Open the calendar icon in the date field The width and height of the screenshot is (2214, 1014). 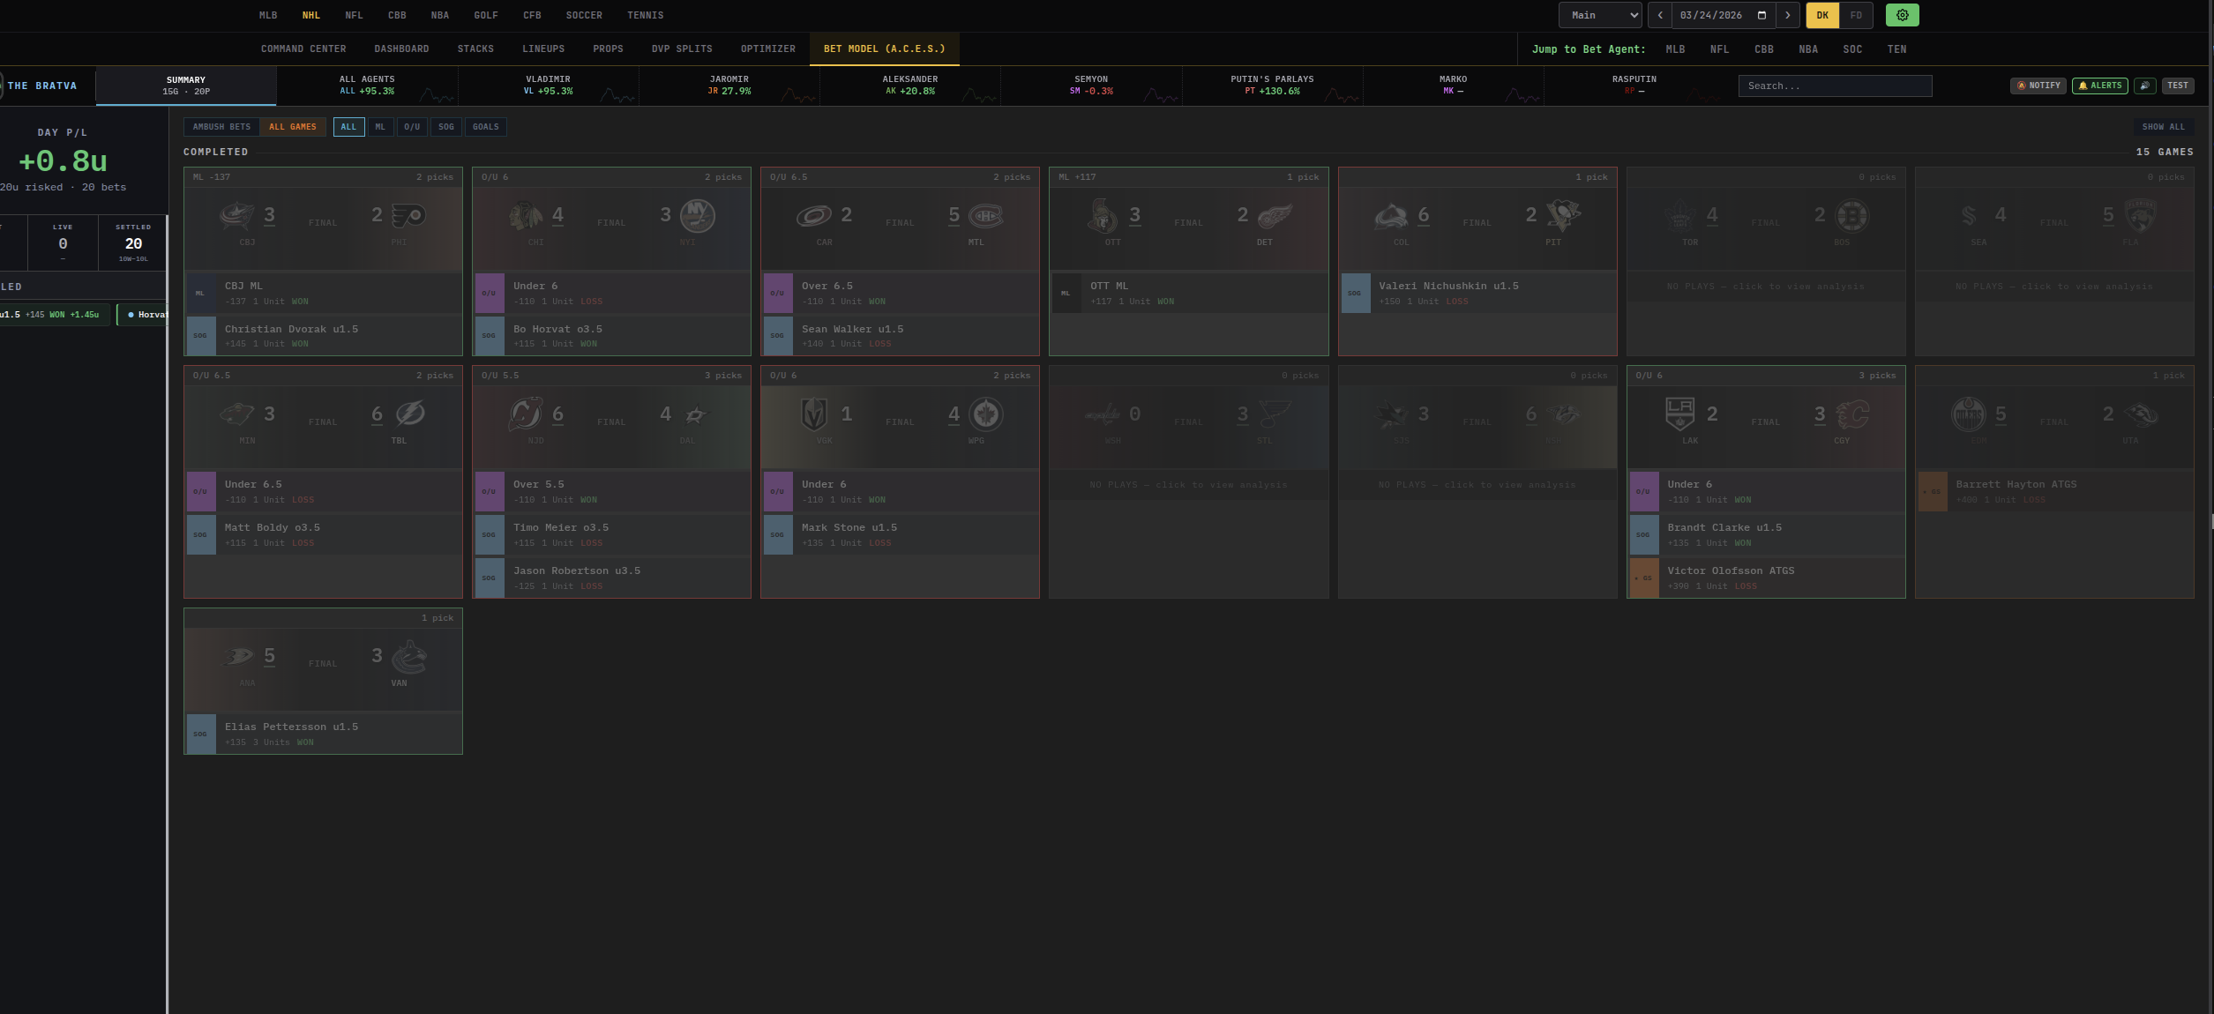[1761, 15]
